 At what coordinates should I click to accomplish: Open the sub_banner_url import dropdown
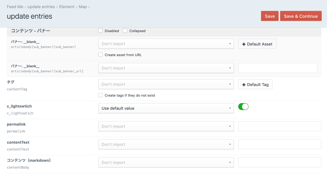[x=166, y=68]
